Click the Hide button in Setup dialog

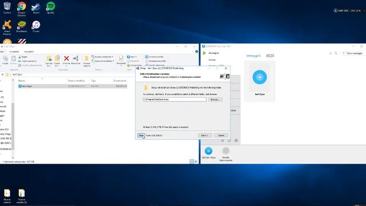click(x=141, y=136)
